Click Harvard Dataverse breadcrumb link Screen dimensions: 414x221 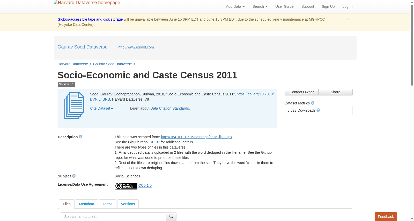pos(73,64)
